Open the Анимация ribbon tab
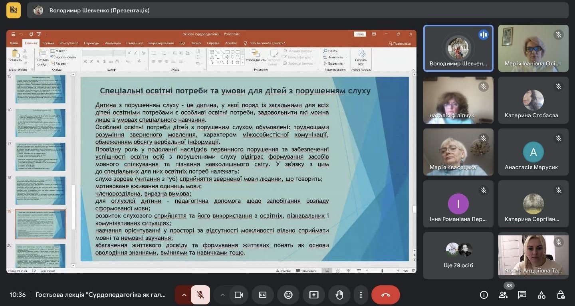Screen dimensions: 575x306 point(113,43)
